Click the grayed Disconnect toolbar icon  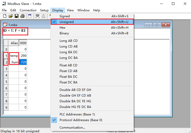coord(43,16)
